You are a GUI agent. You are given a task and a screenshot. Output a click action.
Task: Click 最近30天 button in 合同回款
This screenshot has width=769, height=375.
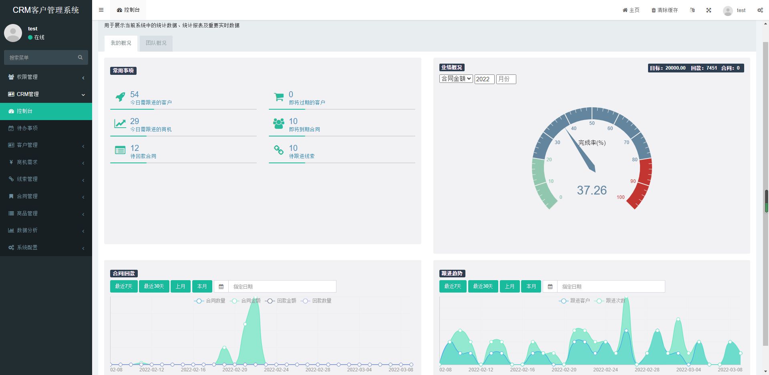(154, 287)
